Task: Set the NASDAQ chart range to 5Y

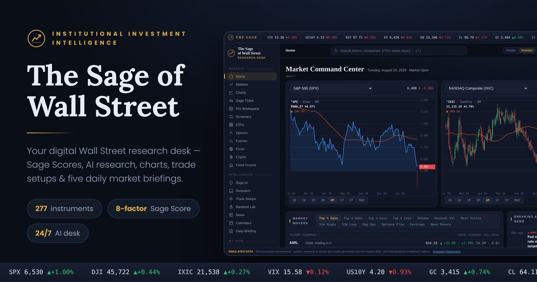Action: [507, 200]
